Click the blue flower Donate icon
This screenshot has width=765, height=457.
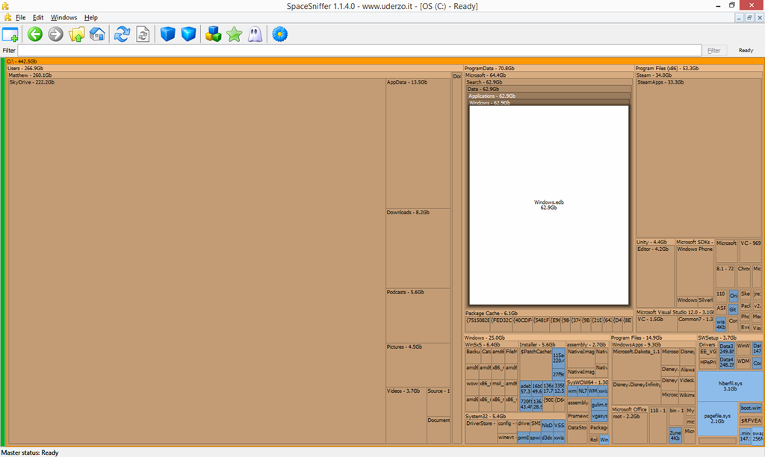point(279,34)
